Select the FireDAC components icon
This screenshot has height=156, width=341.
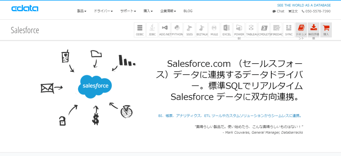coord(276,30)
